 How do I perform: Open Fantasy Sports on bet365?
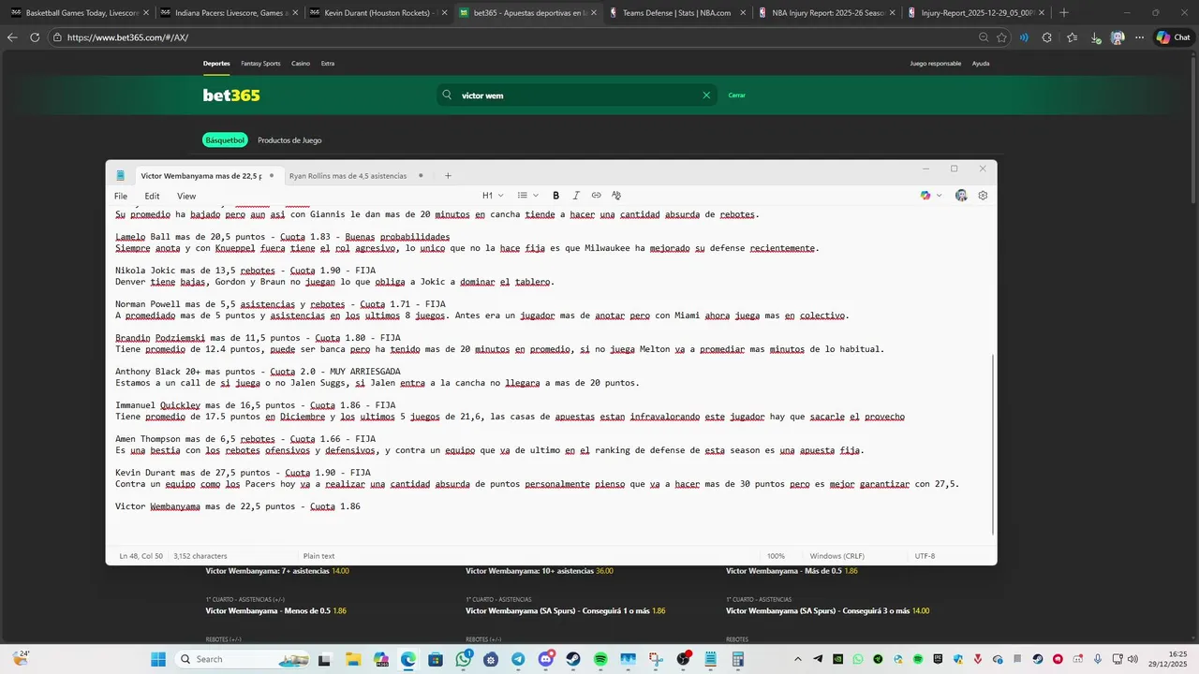click(x=260, y=64)
